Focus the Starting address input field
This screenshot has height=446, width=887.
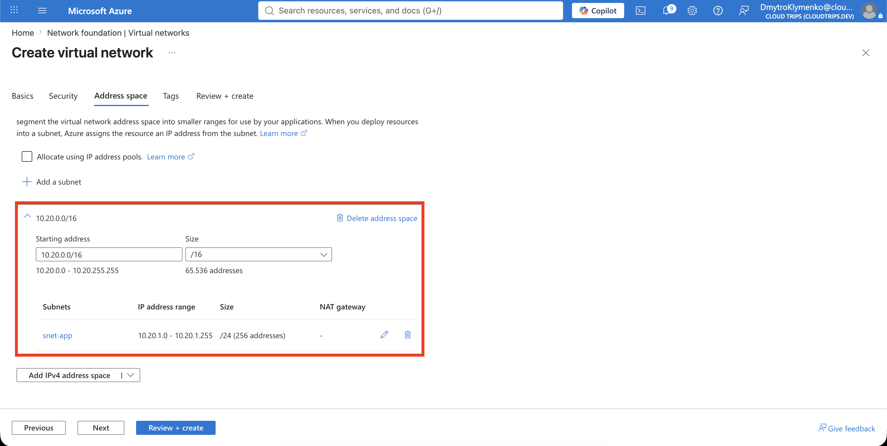click(109, 254)
